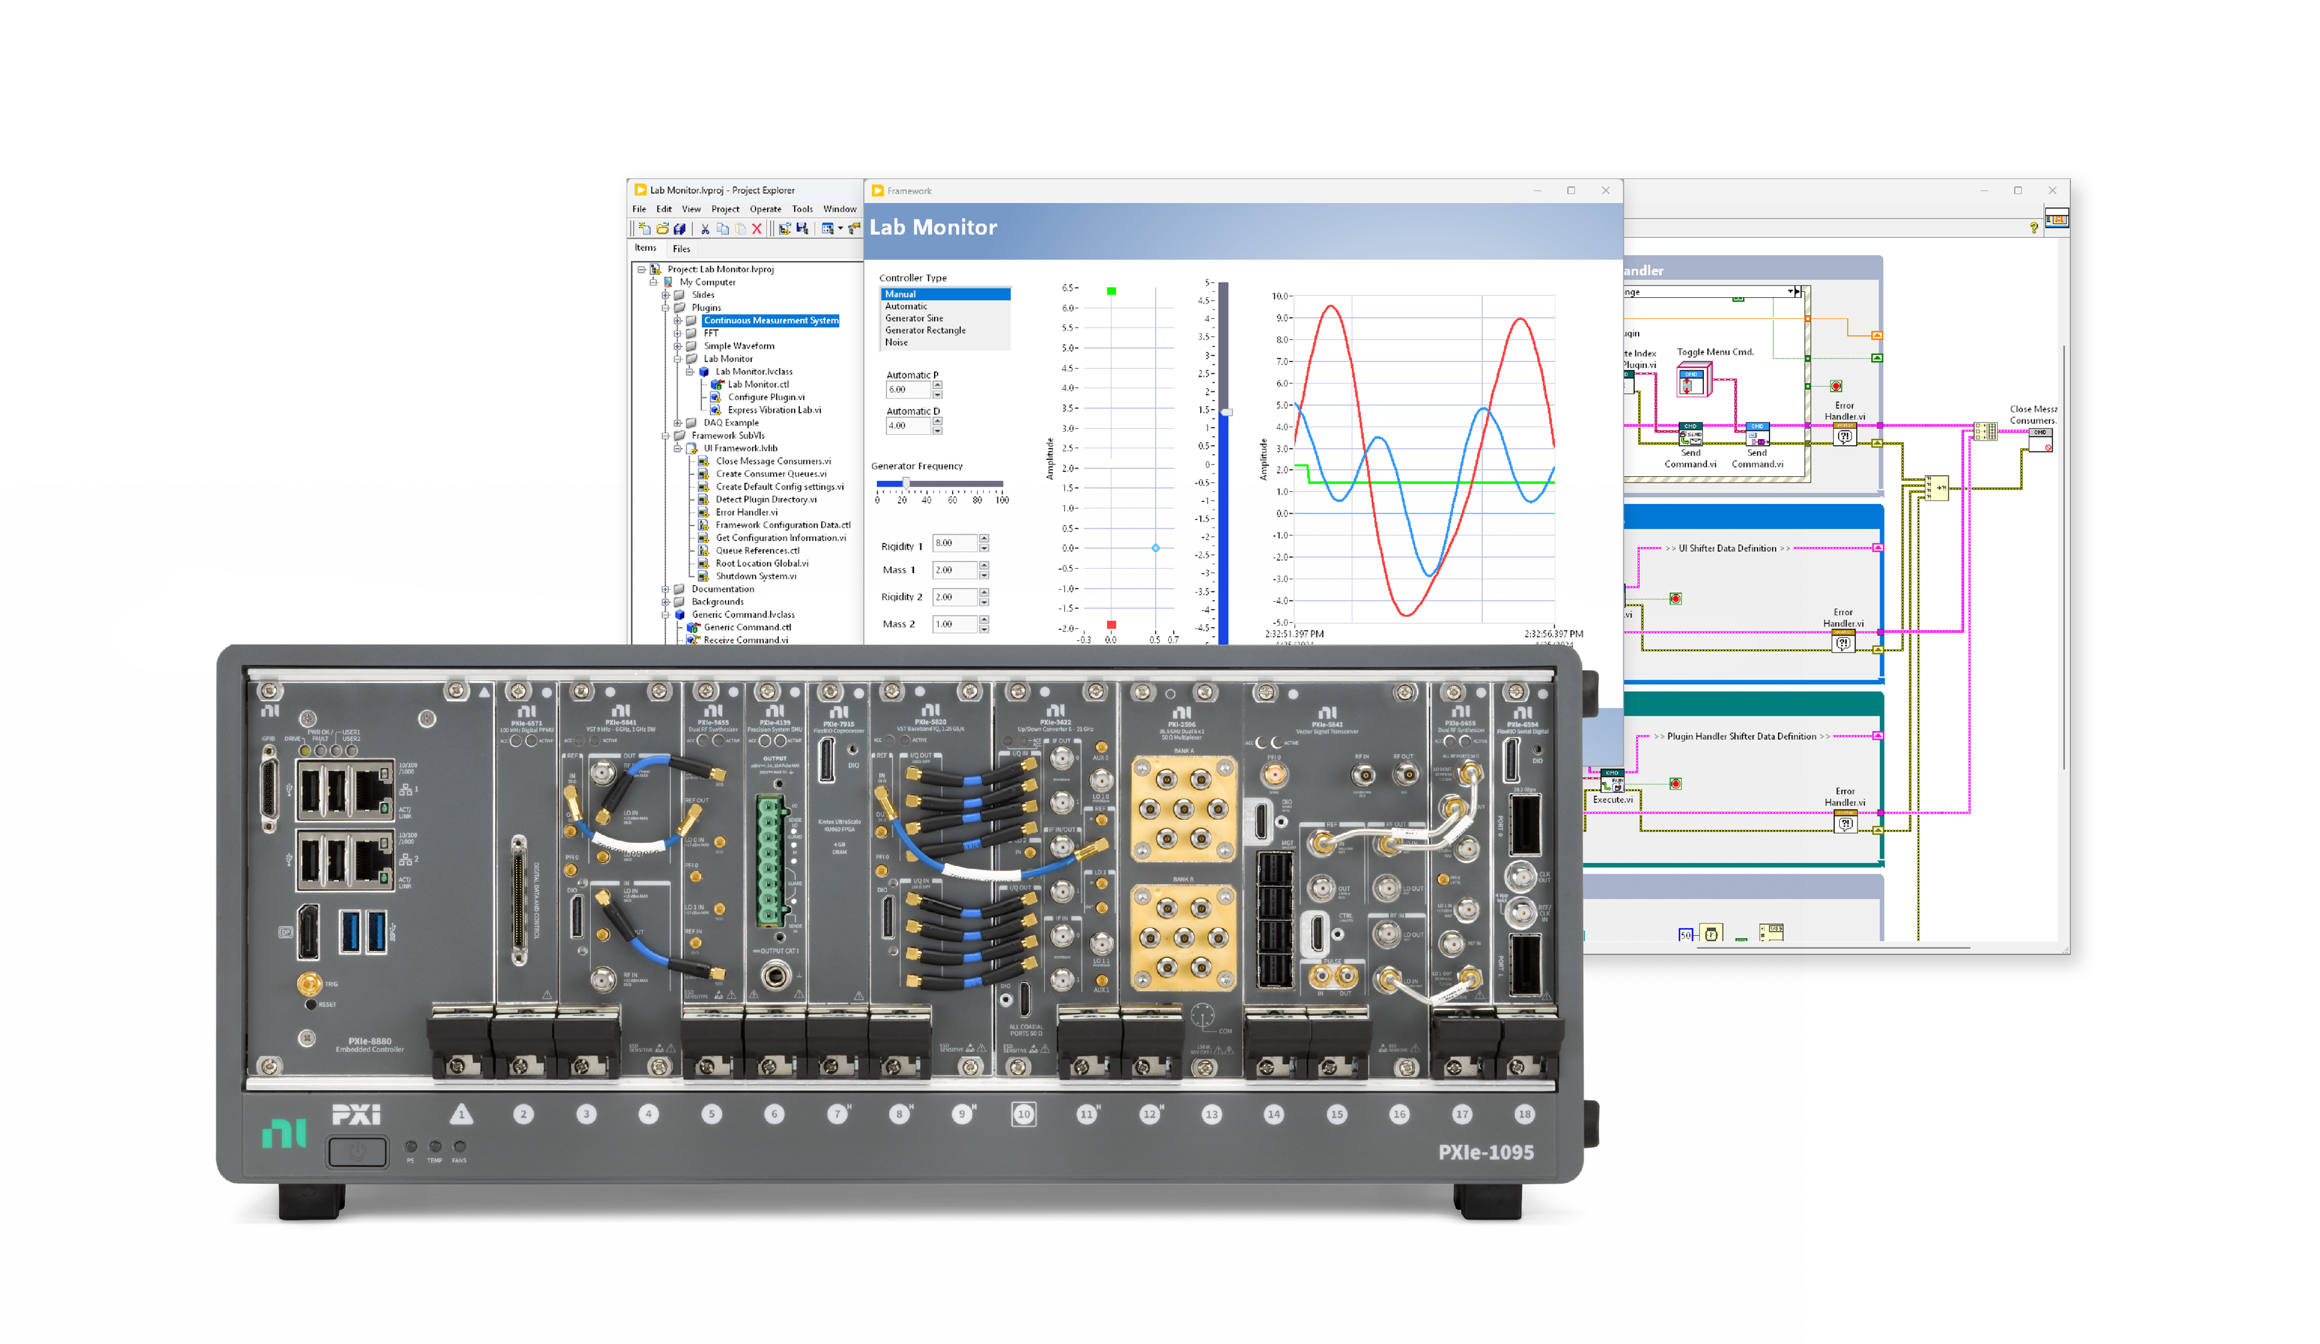This screenshot has height=1344, width=2320.
Task: Click the Open Project folder icon
Action: pyautogui.click(x=662, y=228)
